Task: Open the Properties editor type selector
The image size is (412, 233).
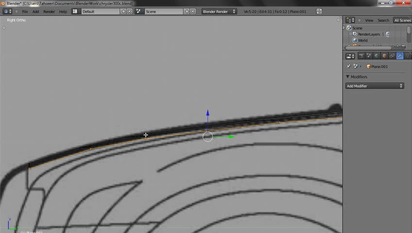Action: tap(350, 56)
